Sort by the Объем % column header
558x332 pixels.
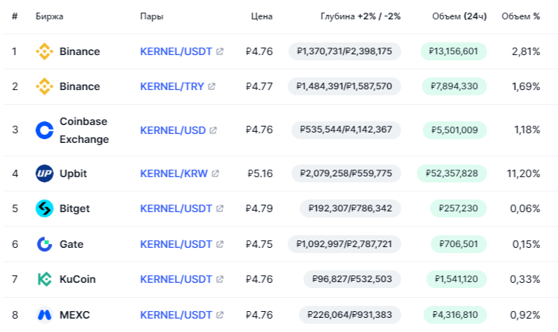[521, 16]
